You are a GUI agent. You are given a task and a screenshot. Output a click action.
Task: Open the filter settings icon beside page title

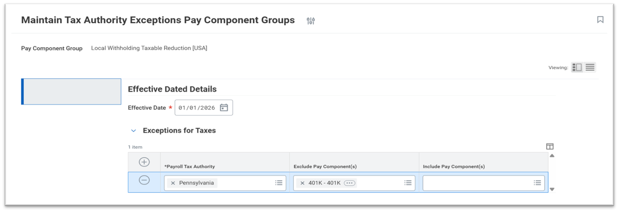click(x=311, y=21)
